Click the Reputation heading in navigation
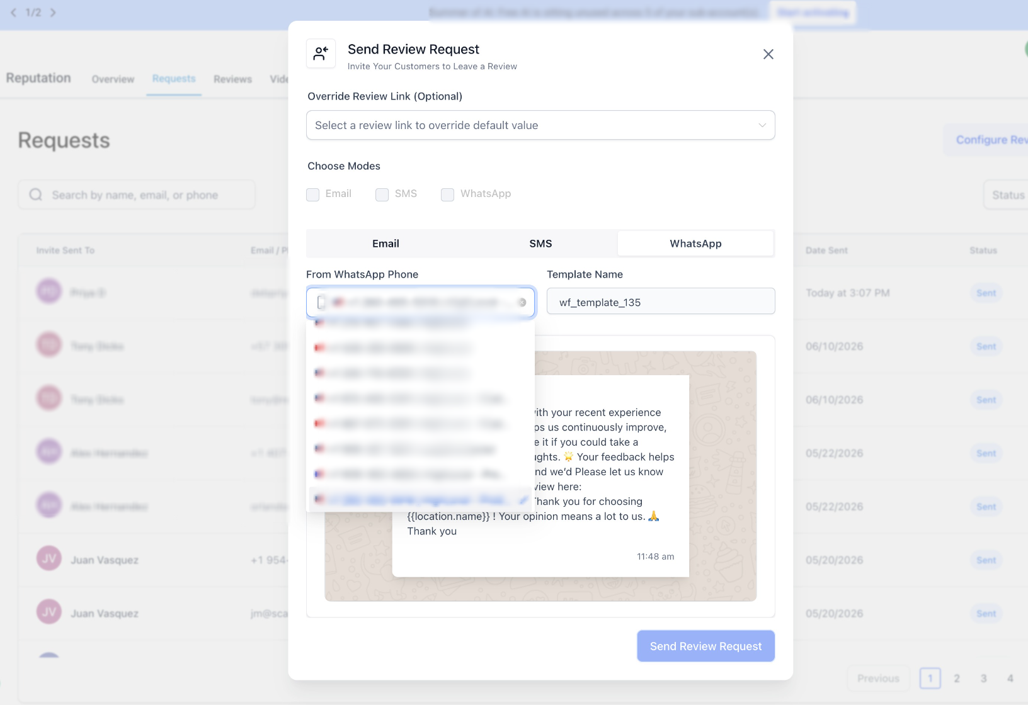This screenshot has height=705, width=1028. coord(38,78)
